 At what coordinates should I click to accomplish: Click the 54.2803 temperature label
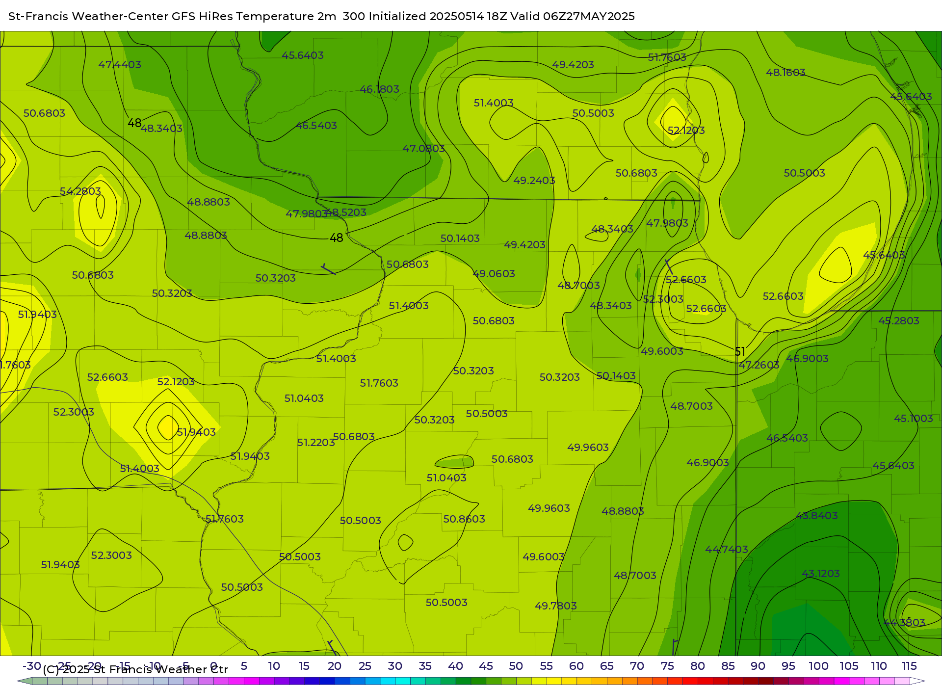coord(80,191)
